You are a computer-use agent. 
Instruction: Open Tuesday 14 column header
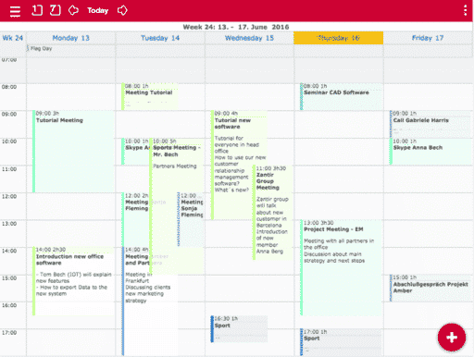(160, 38)
